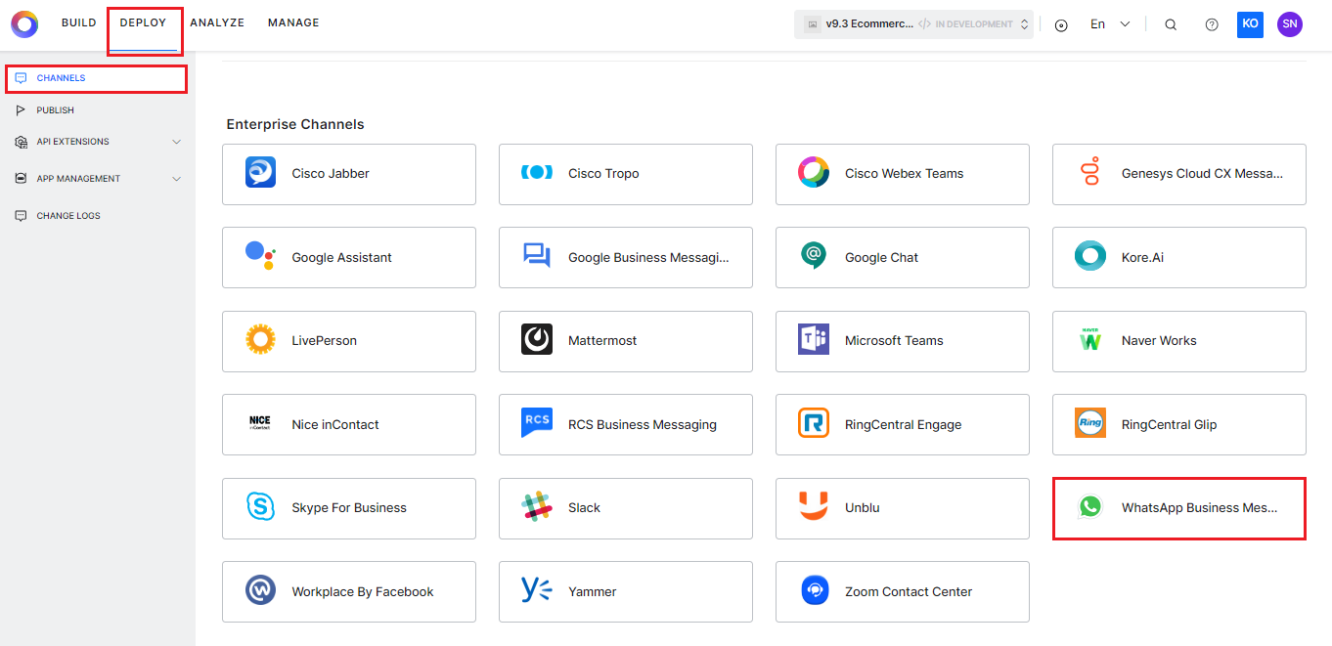Select the RCS Business Messaging channel
Screen dimensions: 1332x646
pos(625,424)
